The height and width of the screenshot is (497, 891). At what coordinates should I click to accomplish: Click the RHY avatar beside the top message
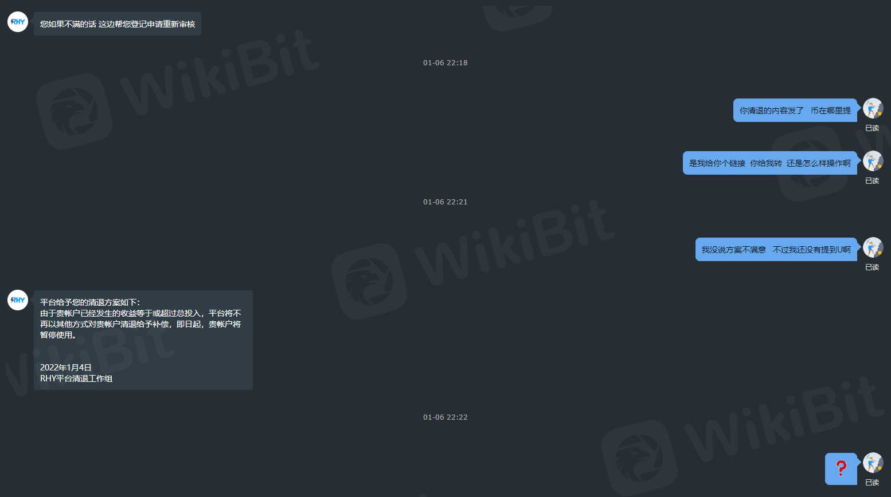(x=18, y=22)
